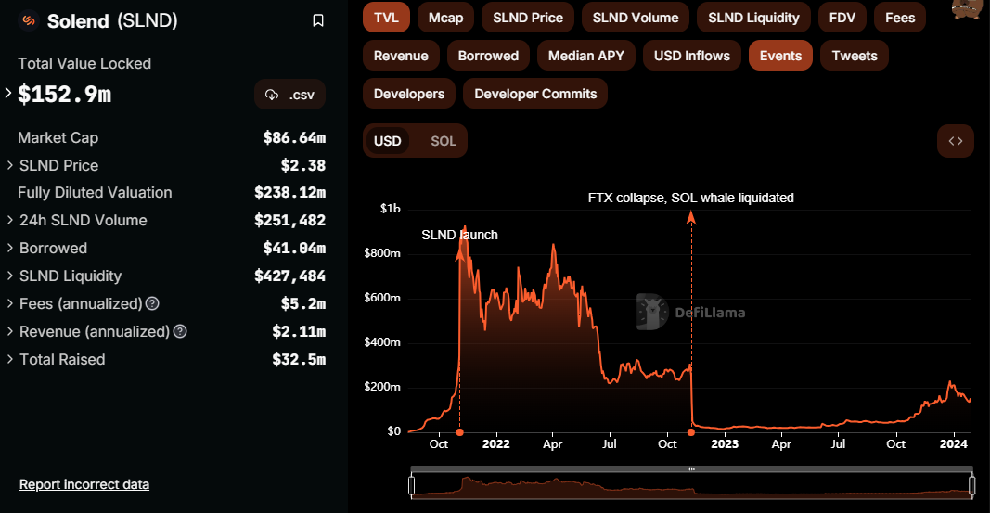Click help icon next to Revenue (annualized)
990x513 pixels.
click(180, 331)
